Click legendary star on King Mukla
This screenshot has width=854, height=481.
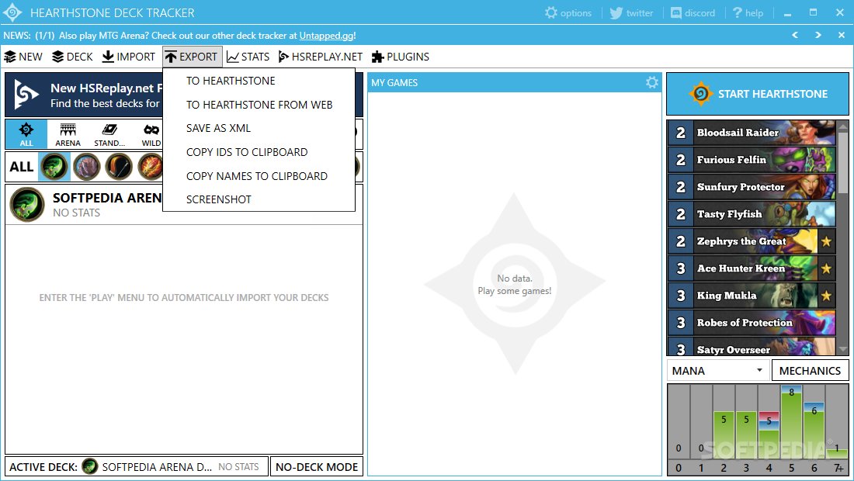click(x=826, y=296)
